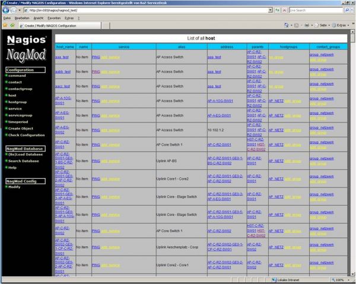
Task: Click the browser Back arrow button
Action: click(x=5, y=10)
